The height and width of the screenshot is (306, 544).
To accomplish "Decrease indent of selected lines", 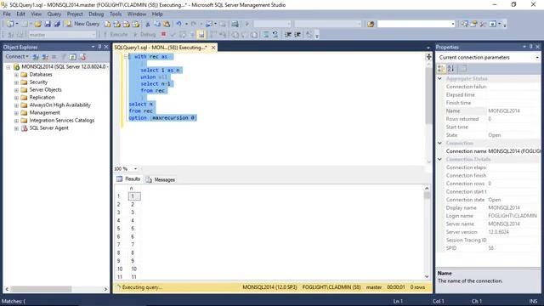I will pos(288,34).
